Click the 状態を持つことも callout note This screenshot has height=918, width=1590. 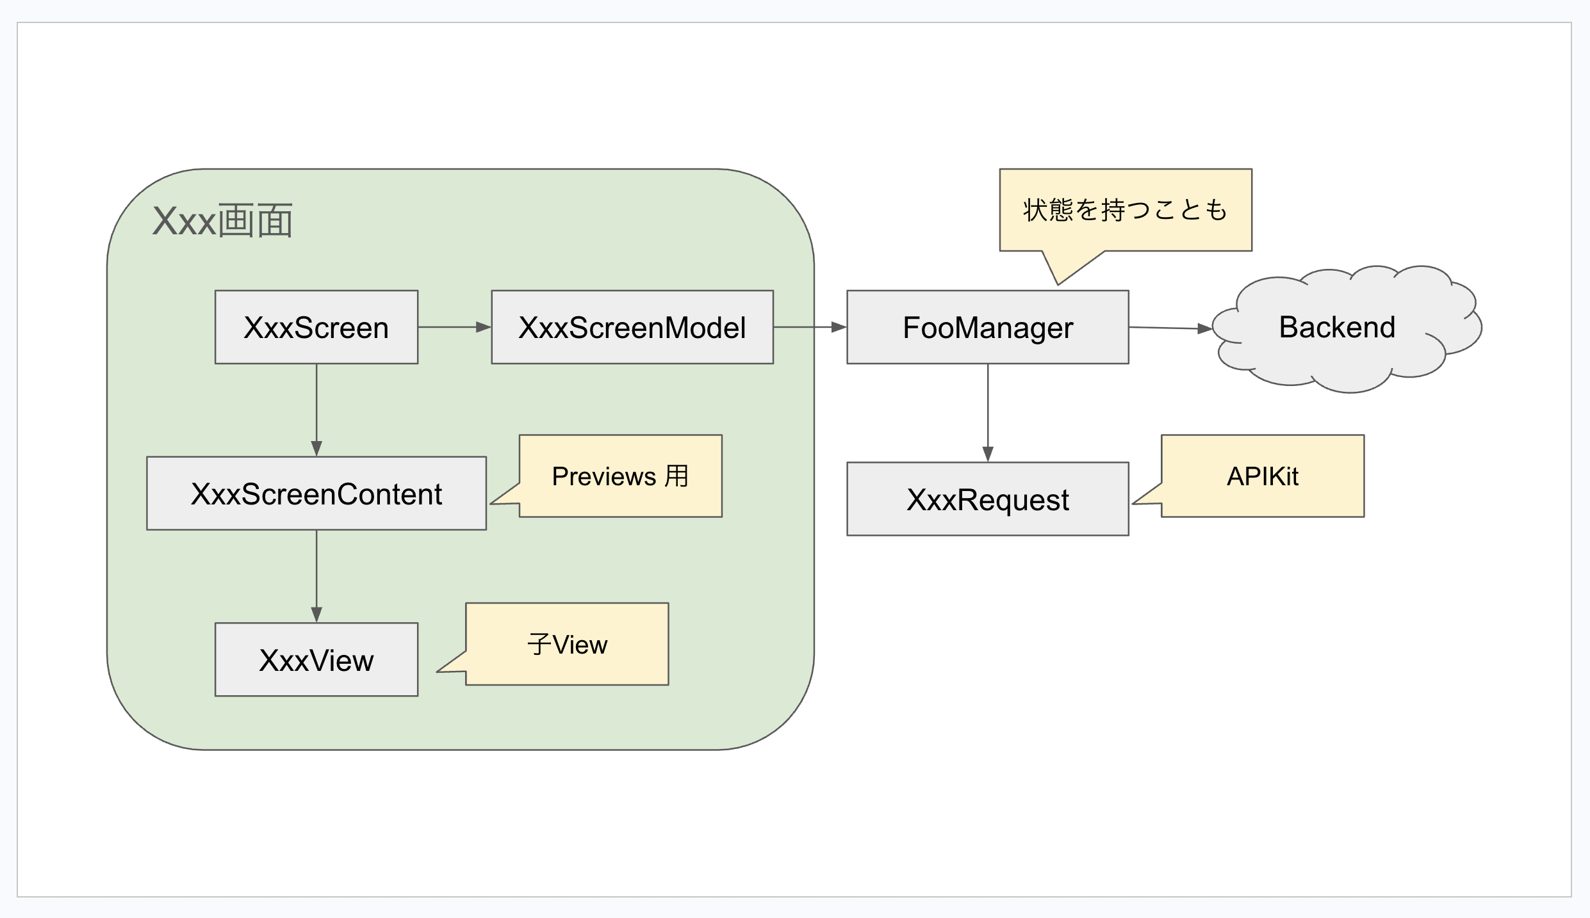(x=1126, y=210)
